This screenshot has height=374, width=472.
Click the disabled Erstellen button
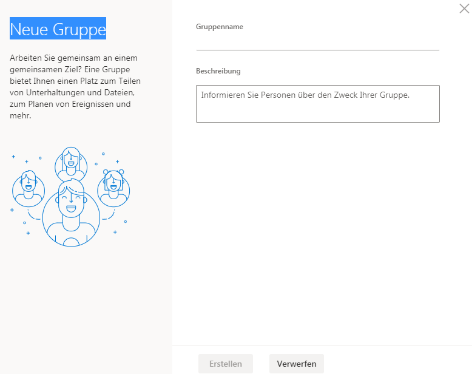point(226,364)
